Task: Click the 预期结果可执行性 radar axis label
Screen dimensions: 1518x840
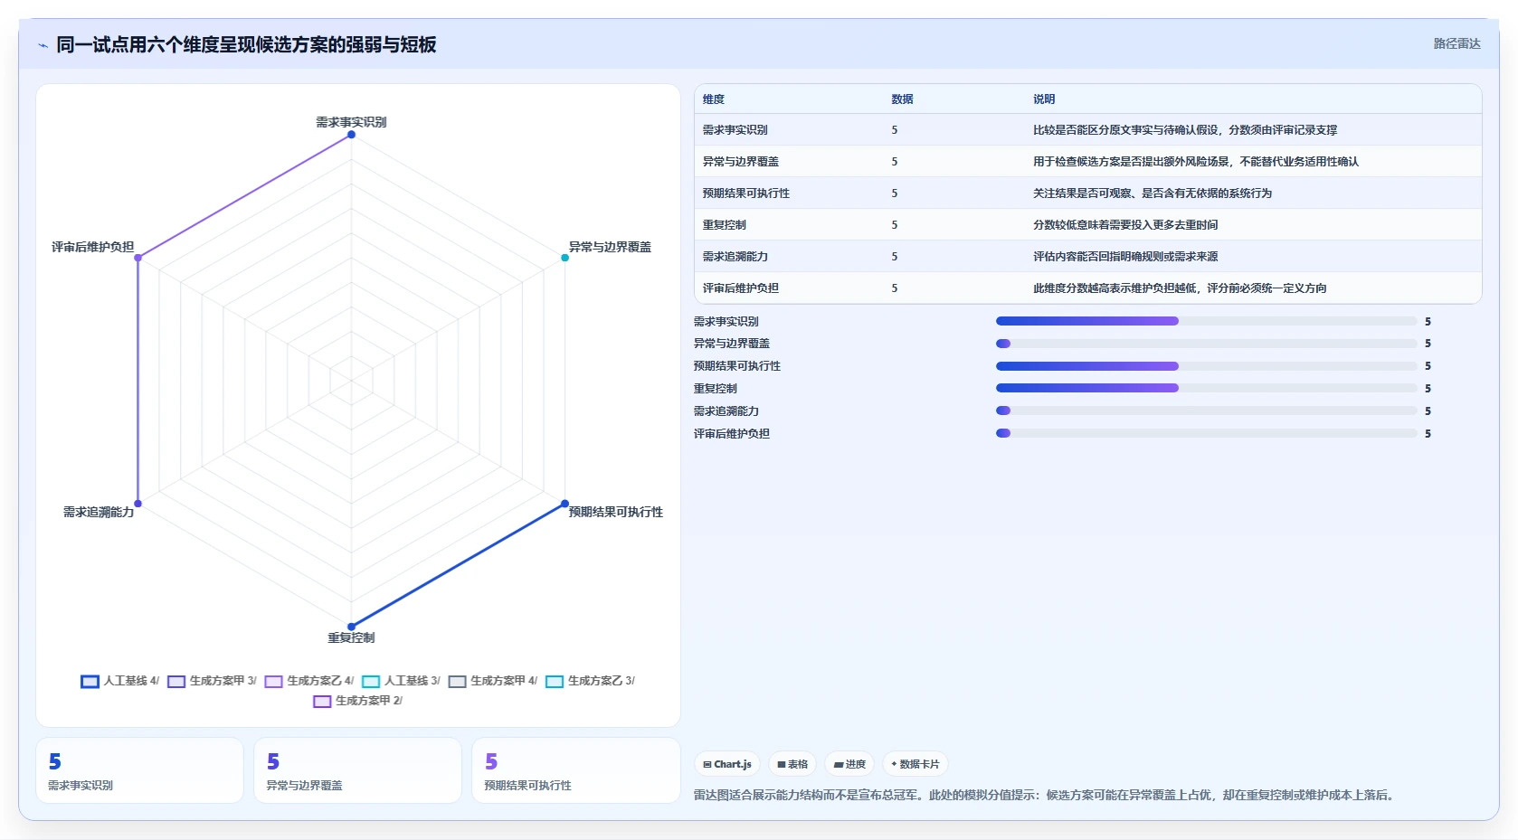Action: click(615, 512)
